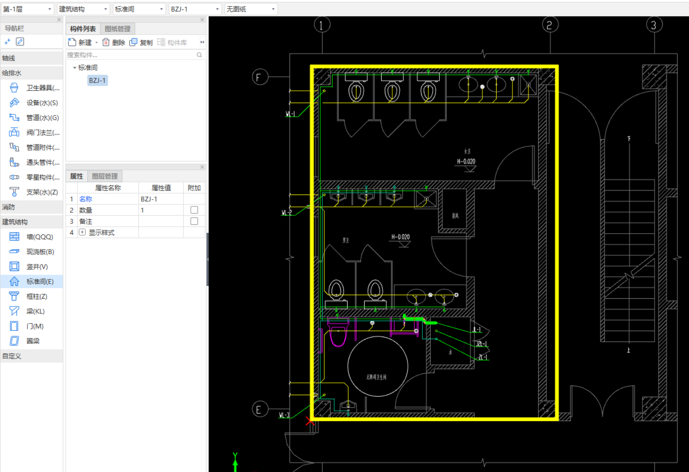Click the 备注 property value cell
Screen dimensions: 689x472
click(x=161, y=221)
